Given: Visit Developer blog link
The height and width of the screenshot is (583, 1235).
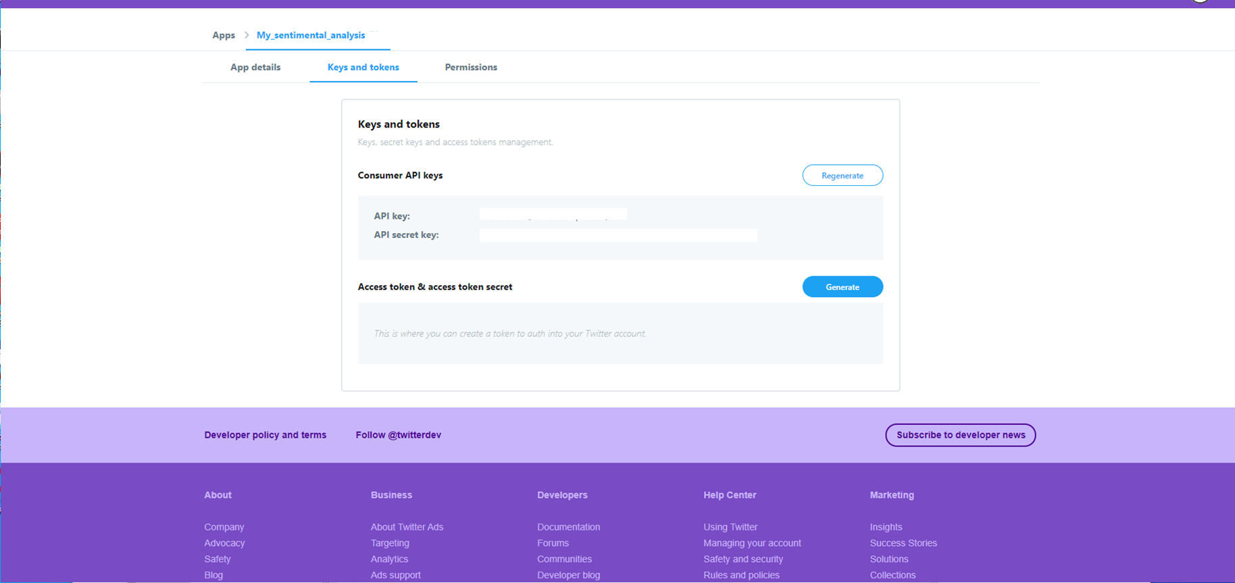Looking at the screenshot, I should tap(568, 576).
